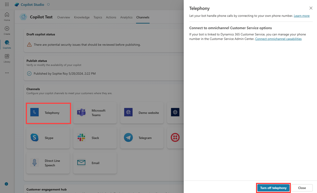The height and width of the screenshot is (193, 317).
Task: Click the Copilot Test name text
Action: (x=41, y=17)
